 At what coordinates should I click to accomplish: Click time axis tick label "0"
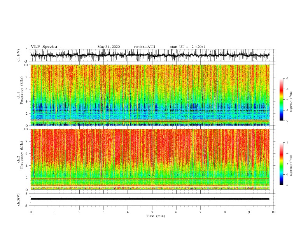coord(31,212)
